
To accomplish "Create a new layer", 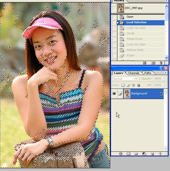I will (x=152, y=154).
